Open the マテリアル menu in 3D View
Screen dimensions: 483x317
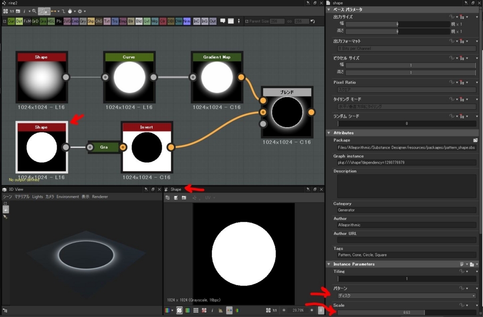(22, 197)
